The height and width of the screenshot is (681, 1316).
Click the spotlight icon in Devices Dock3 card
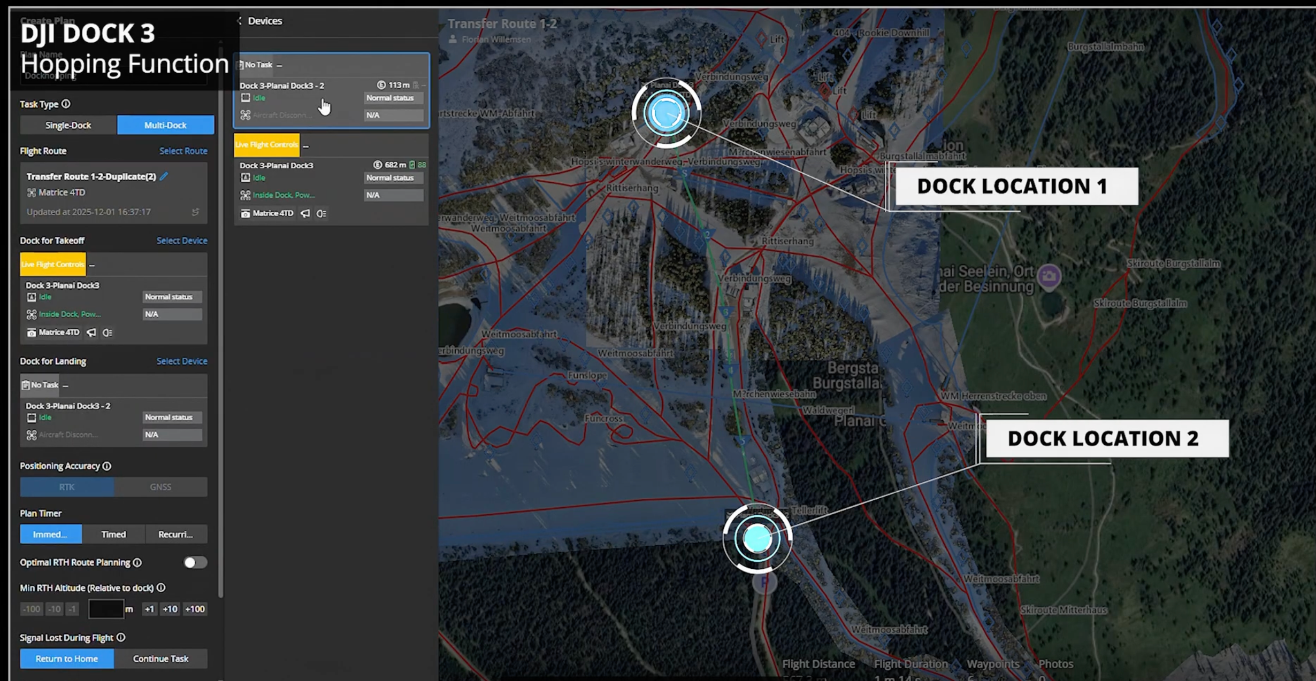pos(321,213)
